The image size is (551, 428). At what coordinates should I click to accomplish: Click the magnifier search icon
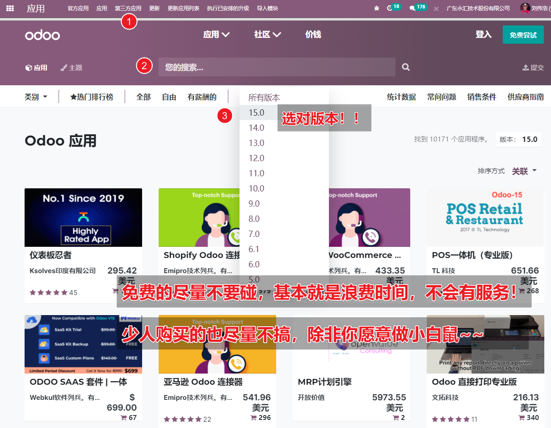406,67
